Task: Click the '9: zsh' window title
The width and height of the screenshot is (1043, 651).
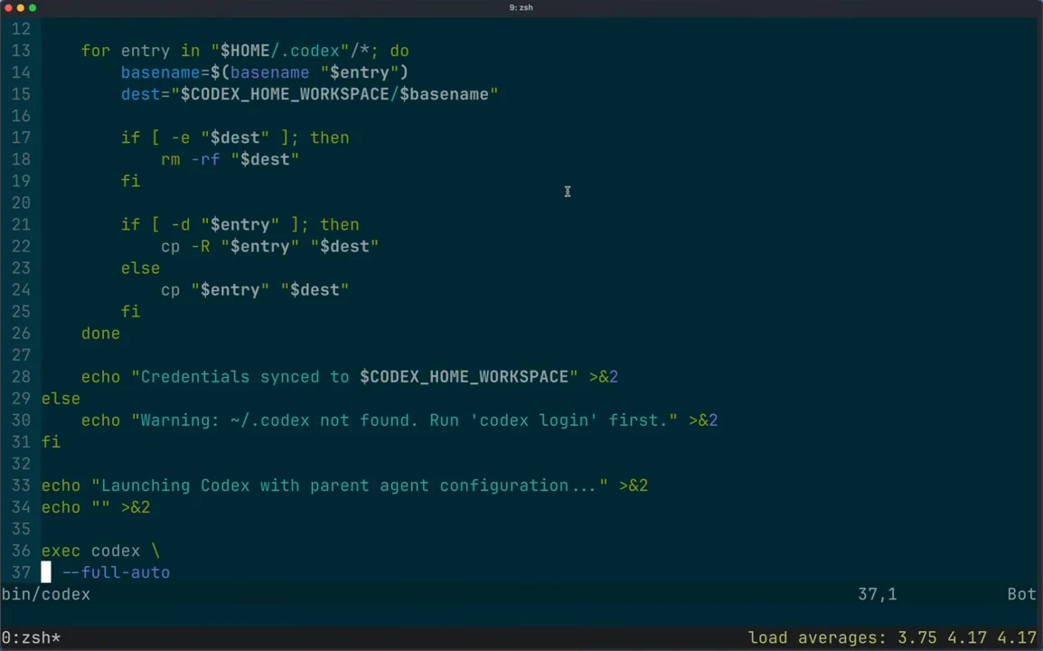Action: (x=521, y=8)
